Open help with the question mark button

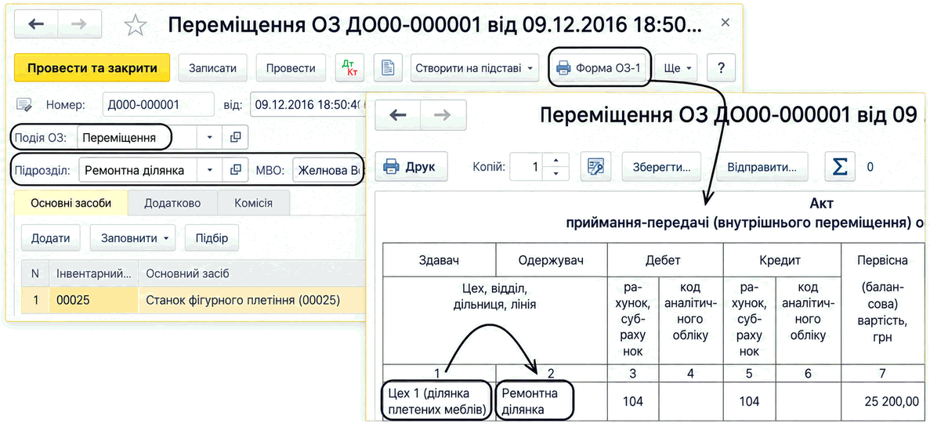point(722,67)
